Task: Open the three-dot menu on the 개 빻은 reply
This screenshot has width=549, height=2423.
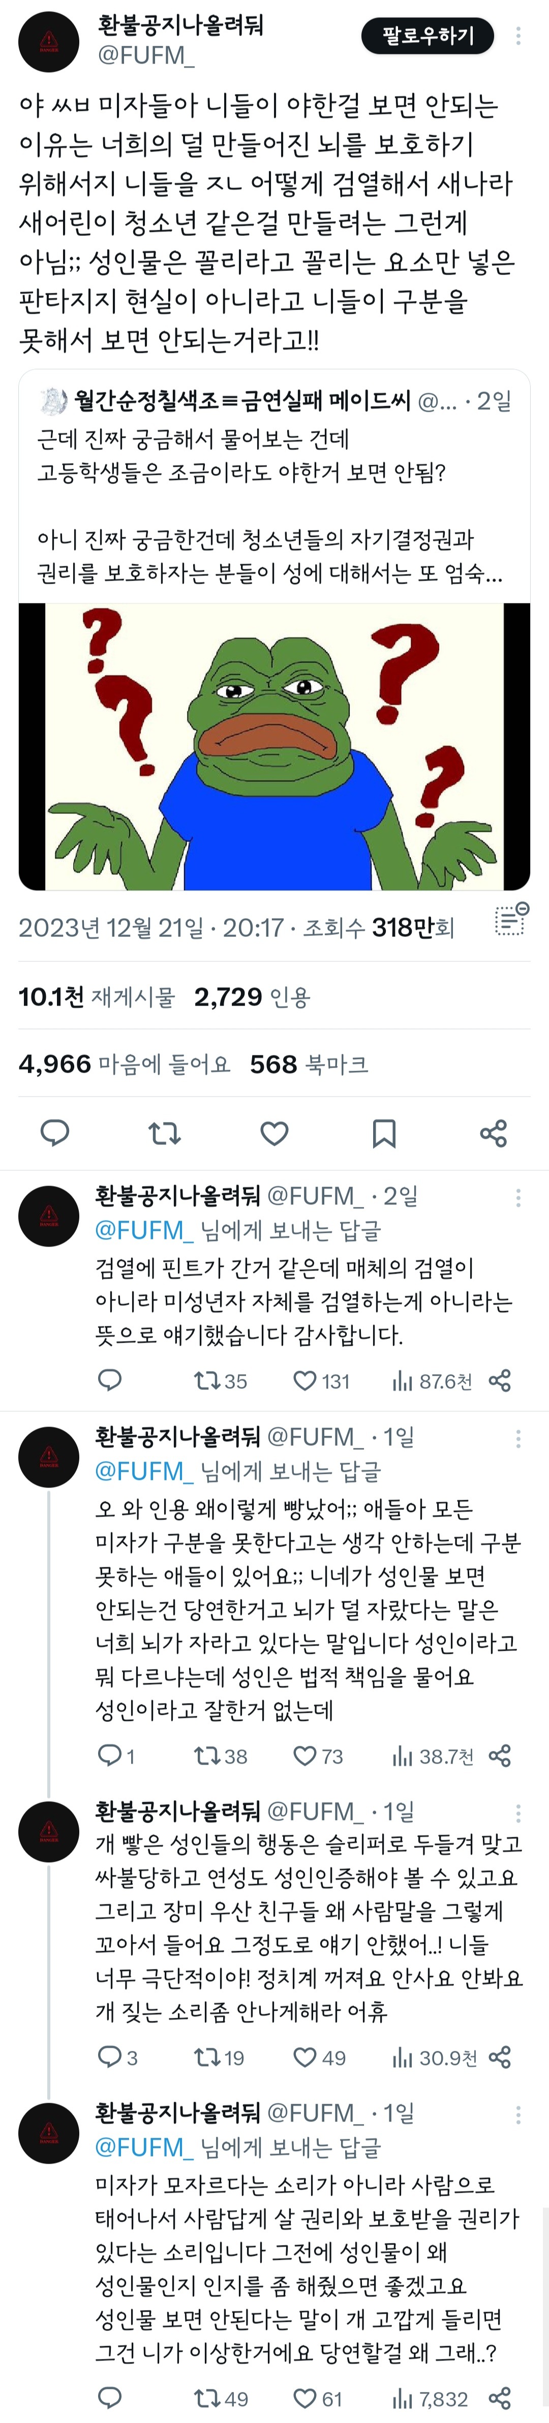Action: 518,1813
